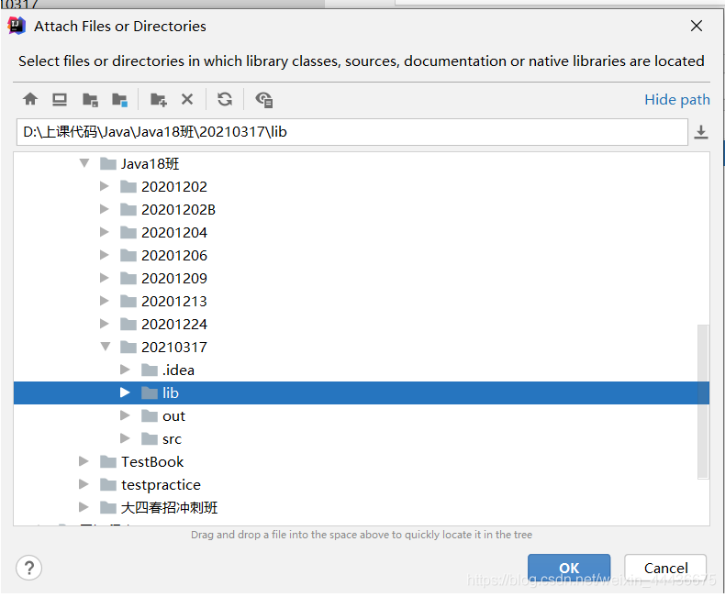Click the Hide path link
Image resolution: width=725 pixels, height=597 pixels.
tap(677, 99)
